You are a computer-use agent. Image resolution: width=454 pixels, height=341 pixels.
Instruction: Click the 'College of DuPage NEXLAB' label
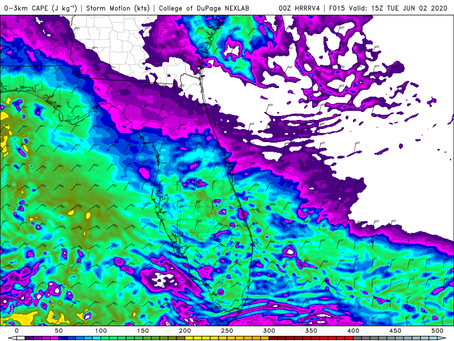(204, 8)
